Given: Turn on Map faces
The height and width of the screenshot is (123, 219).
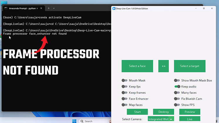Looking at the screenshot, I should (124, 105).
